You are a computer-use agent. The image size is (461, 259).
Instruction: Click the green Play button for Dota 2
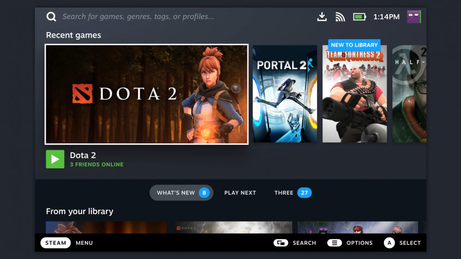click(55, 159)
